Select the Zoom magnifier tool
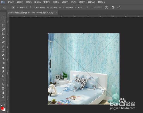 (x=3, y=97)
